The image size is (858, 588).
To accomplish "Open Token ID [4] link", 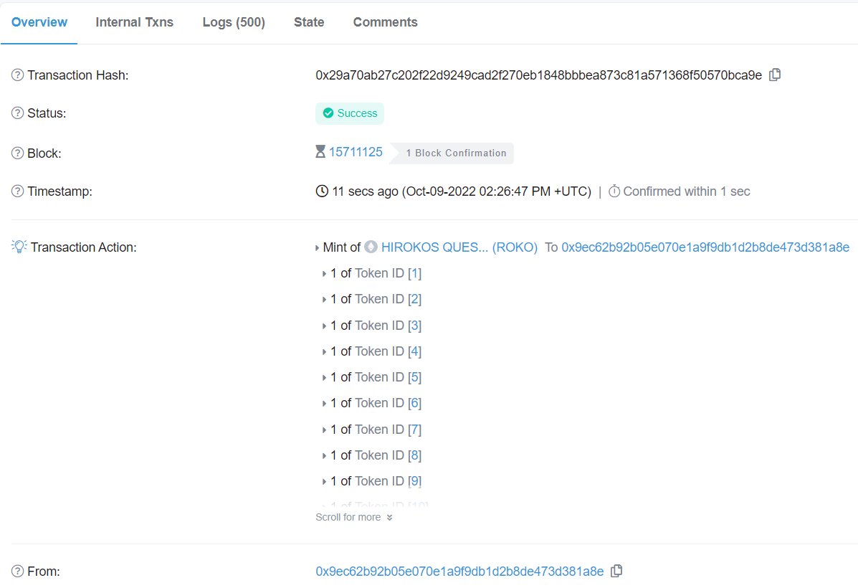I will (x=415, y=351).
